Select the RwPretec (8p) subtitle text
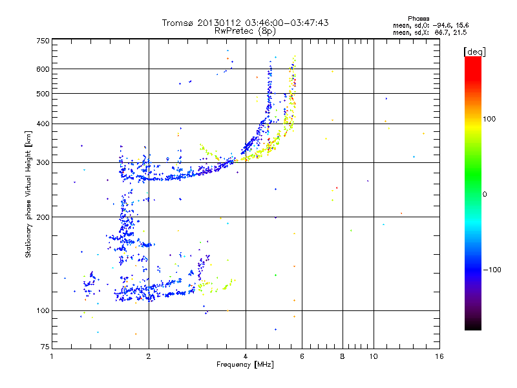The image size is (517, 388). coord(245,30)
